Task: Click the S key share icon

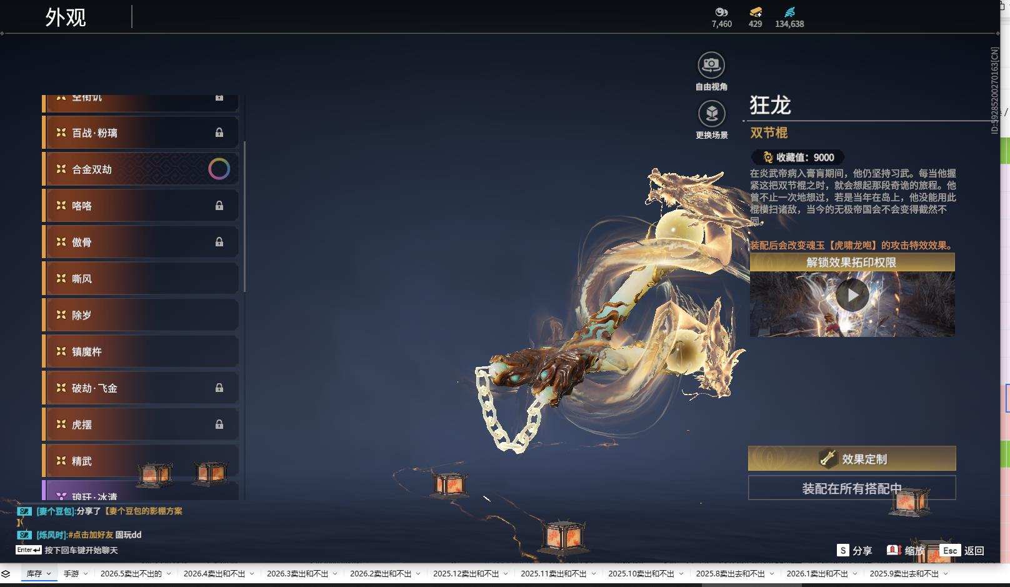Action: [x=843, y=550]
